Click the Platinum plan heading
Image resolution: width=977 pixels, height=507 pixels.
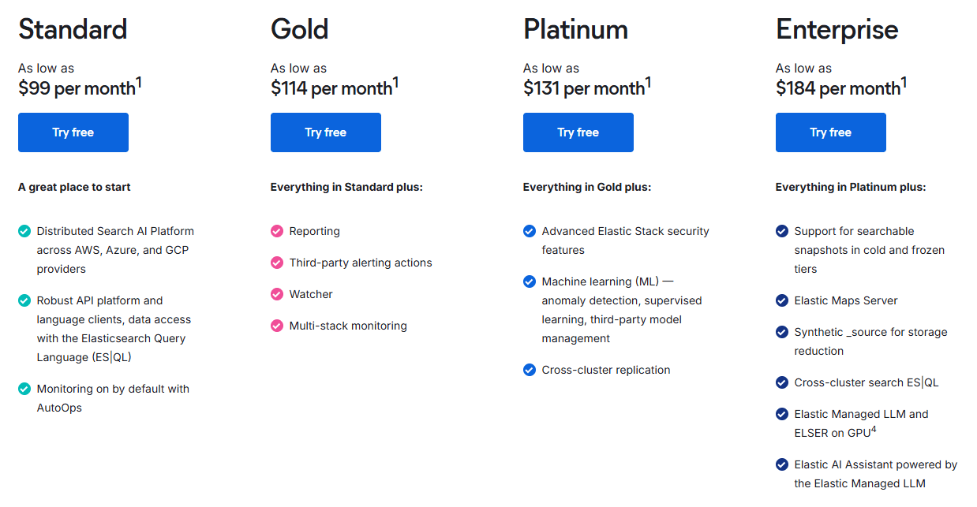coord(575,29)
